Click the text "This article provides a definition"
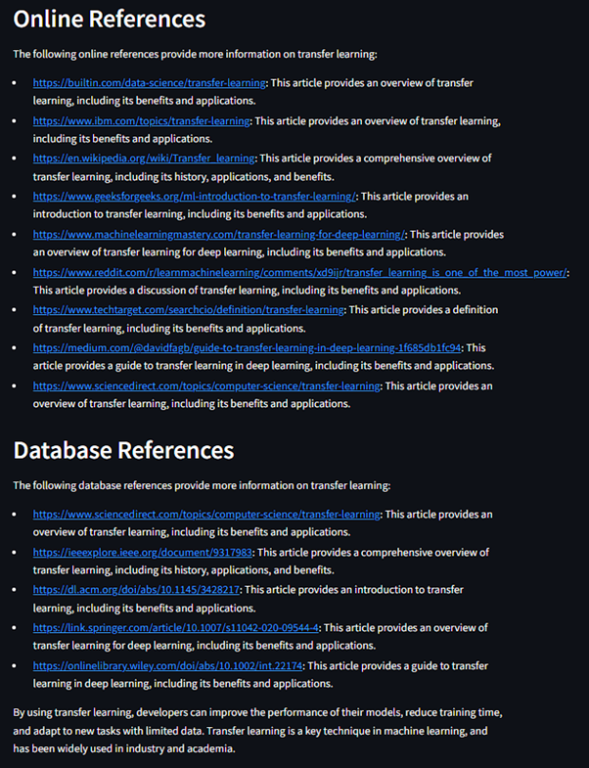 (424, 310)
